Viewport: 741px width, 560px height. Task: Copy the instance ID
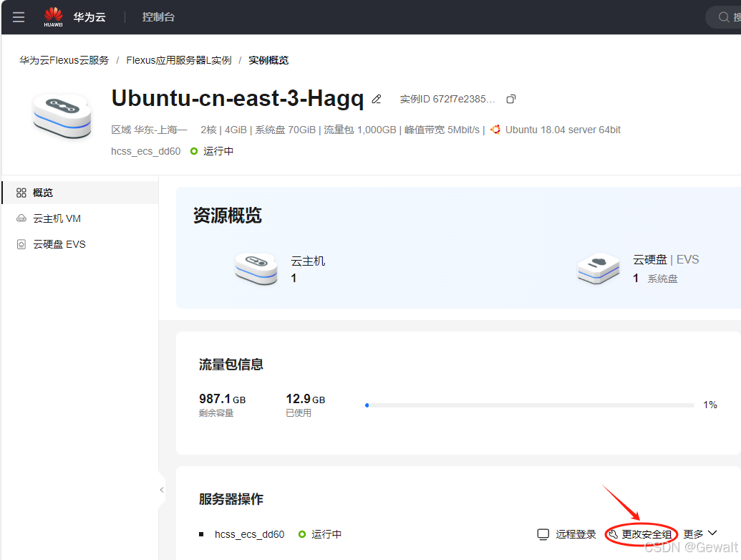tap(511, 99)
